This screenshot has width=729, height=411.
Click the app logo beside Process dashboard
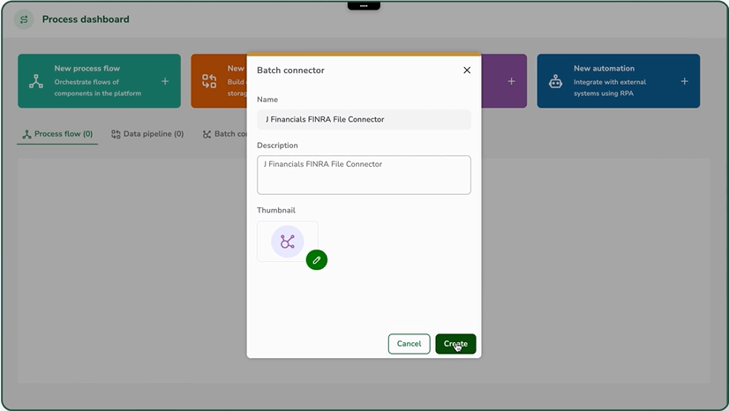point(24,19)
